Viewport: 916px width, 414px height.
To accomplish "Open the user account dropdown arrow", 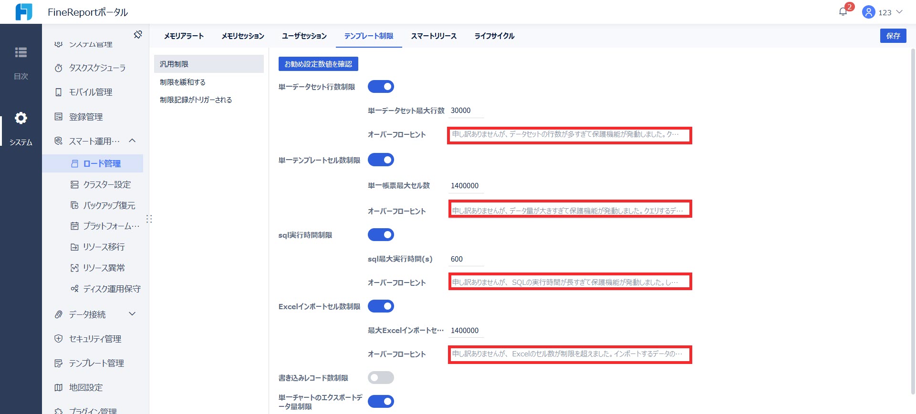I will [899, 12].
